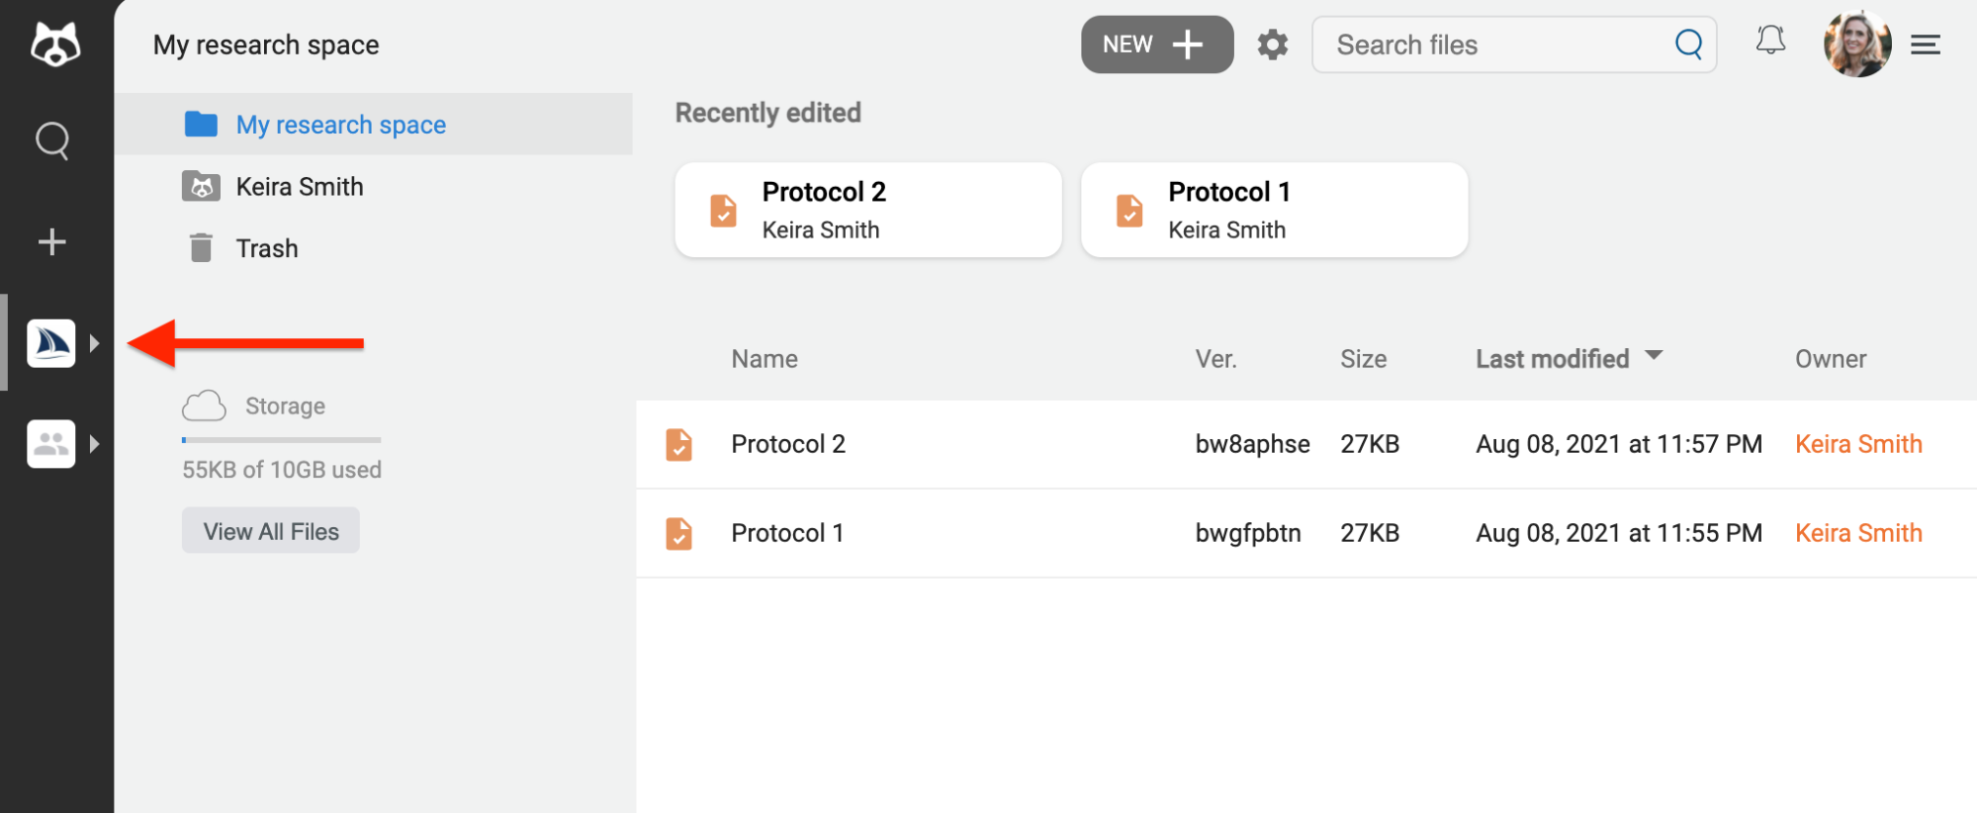
Task: Expand the team workspace chevron
Action: coord(96,443)
